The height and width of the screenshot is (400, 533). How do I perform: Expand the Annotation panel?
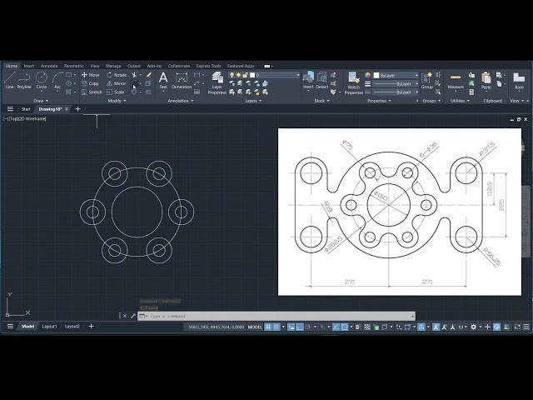tap(181, 101)
